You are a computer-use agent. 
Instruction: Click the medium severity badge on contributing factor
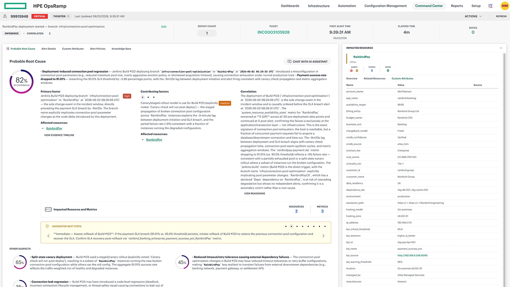[225, 103]
